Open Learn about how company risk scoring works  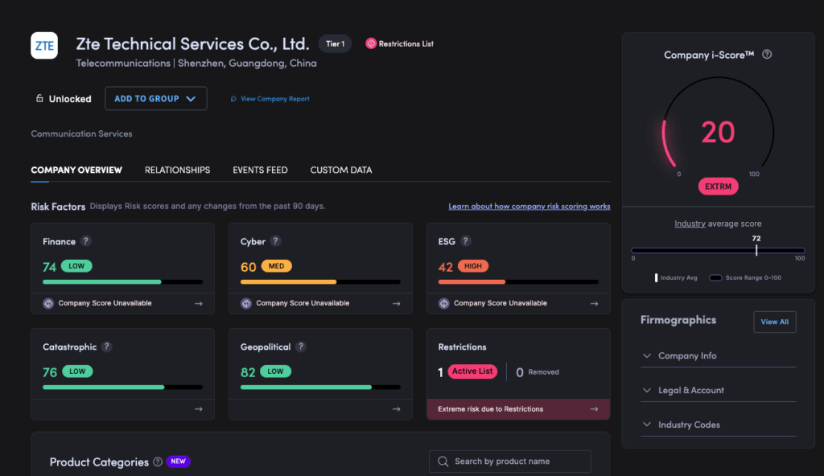[x=529, y=207]
